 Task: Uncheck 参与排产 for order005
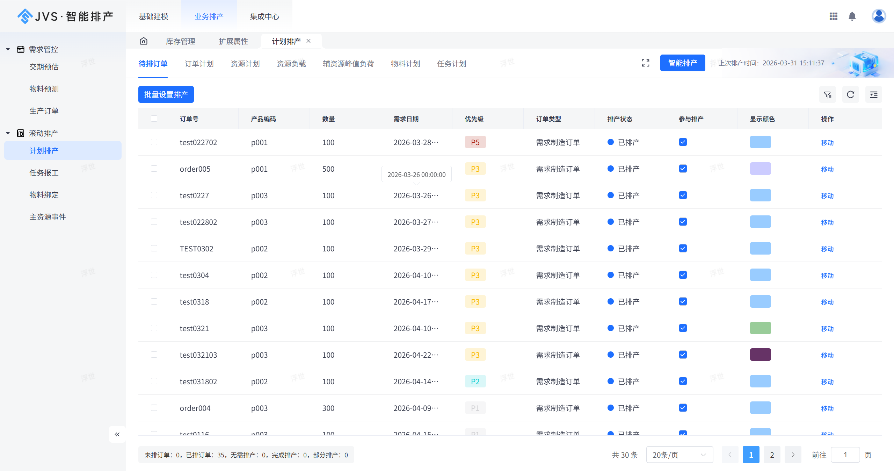[683, 169]
